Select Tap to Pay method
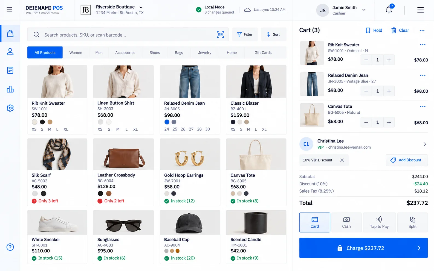 (379, 222)
